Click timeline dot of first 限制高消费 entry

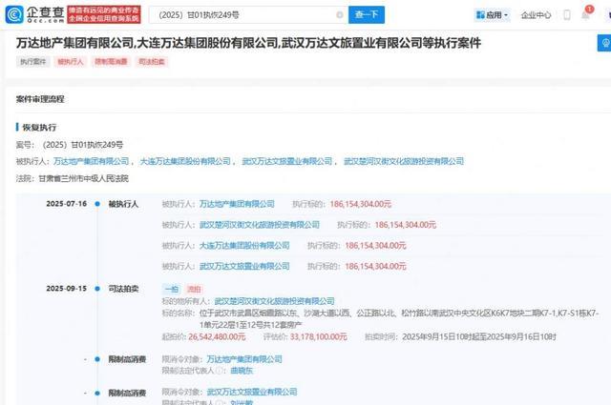97,359
